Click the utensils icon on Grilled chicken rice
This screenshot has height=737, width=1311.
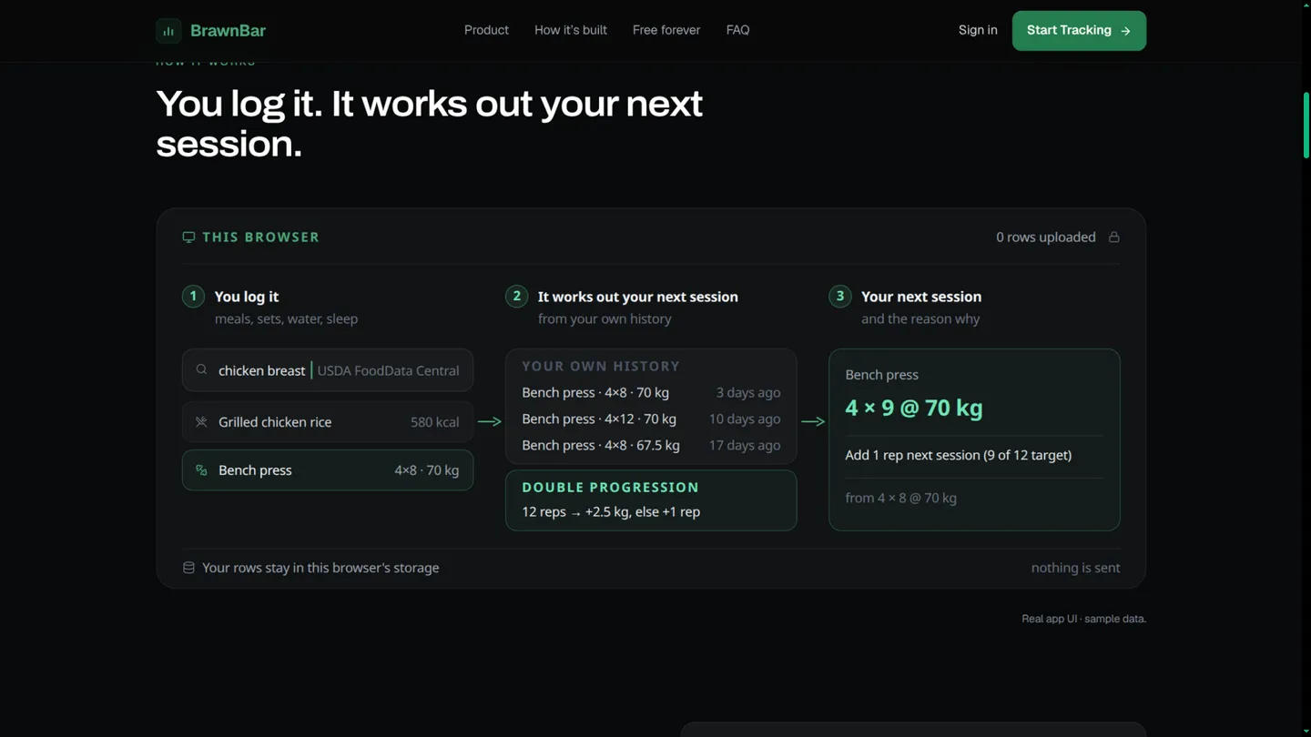[x=201, y=422]
